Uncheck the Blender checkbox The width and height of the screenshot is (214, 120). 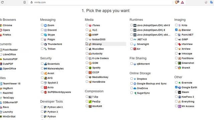(176, 30)
